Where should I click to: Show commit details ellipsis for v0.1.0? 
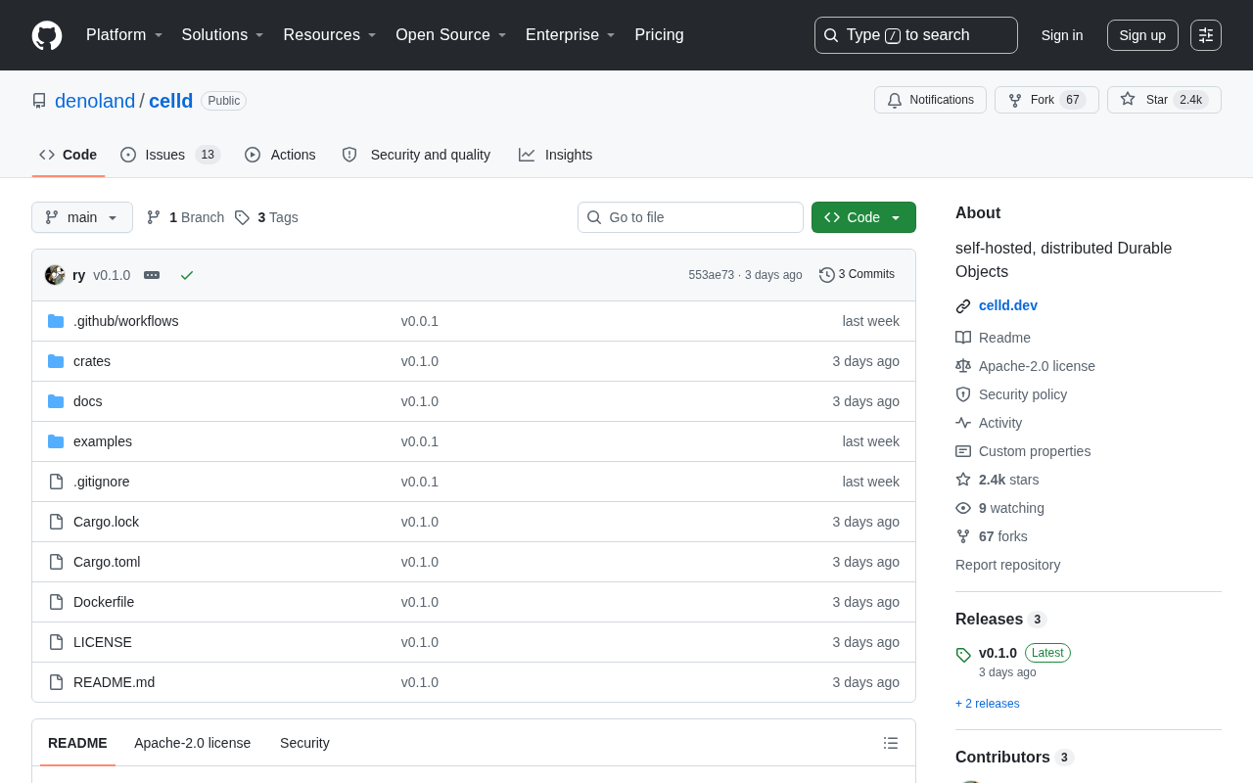click(x=152, y=275)
